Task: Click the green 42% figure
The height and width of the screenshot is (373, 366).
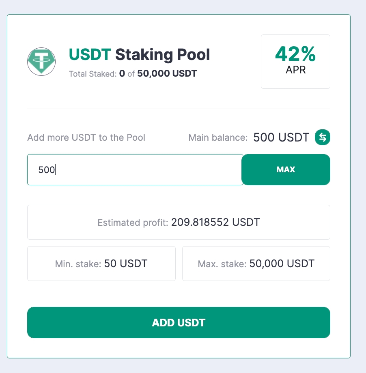Action: [295, 54]
